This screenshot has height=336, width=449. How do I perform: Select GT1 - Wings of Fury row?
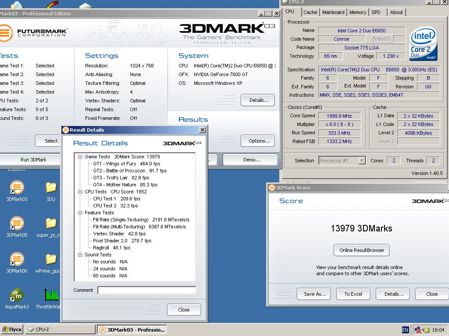[x=126, y=164]
